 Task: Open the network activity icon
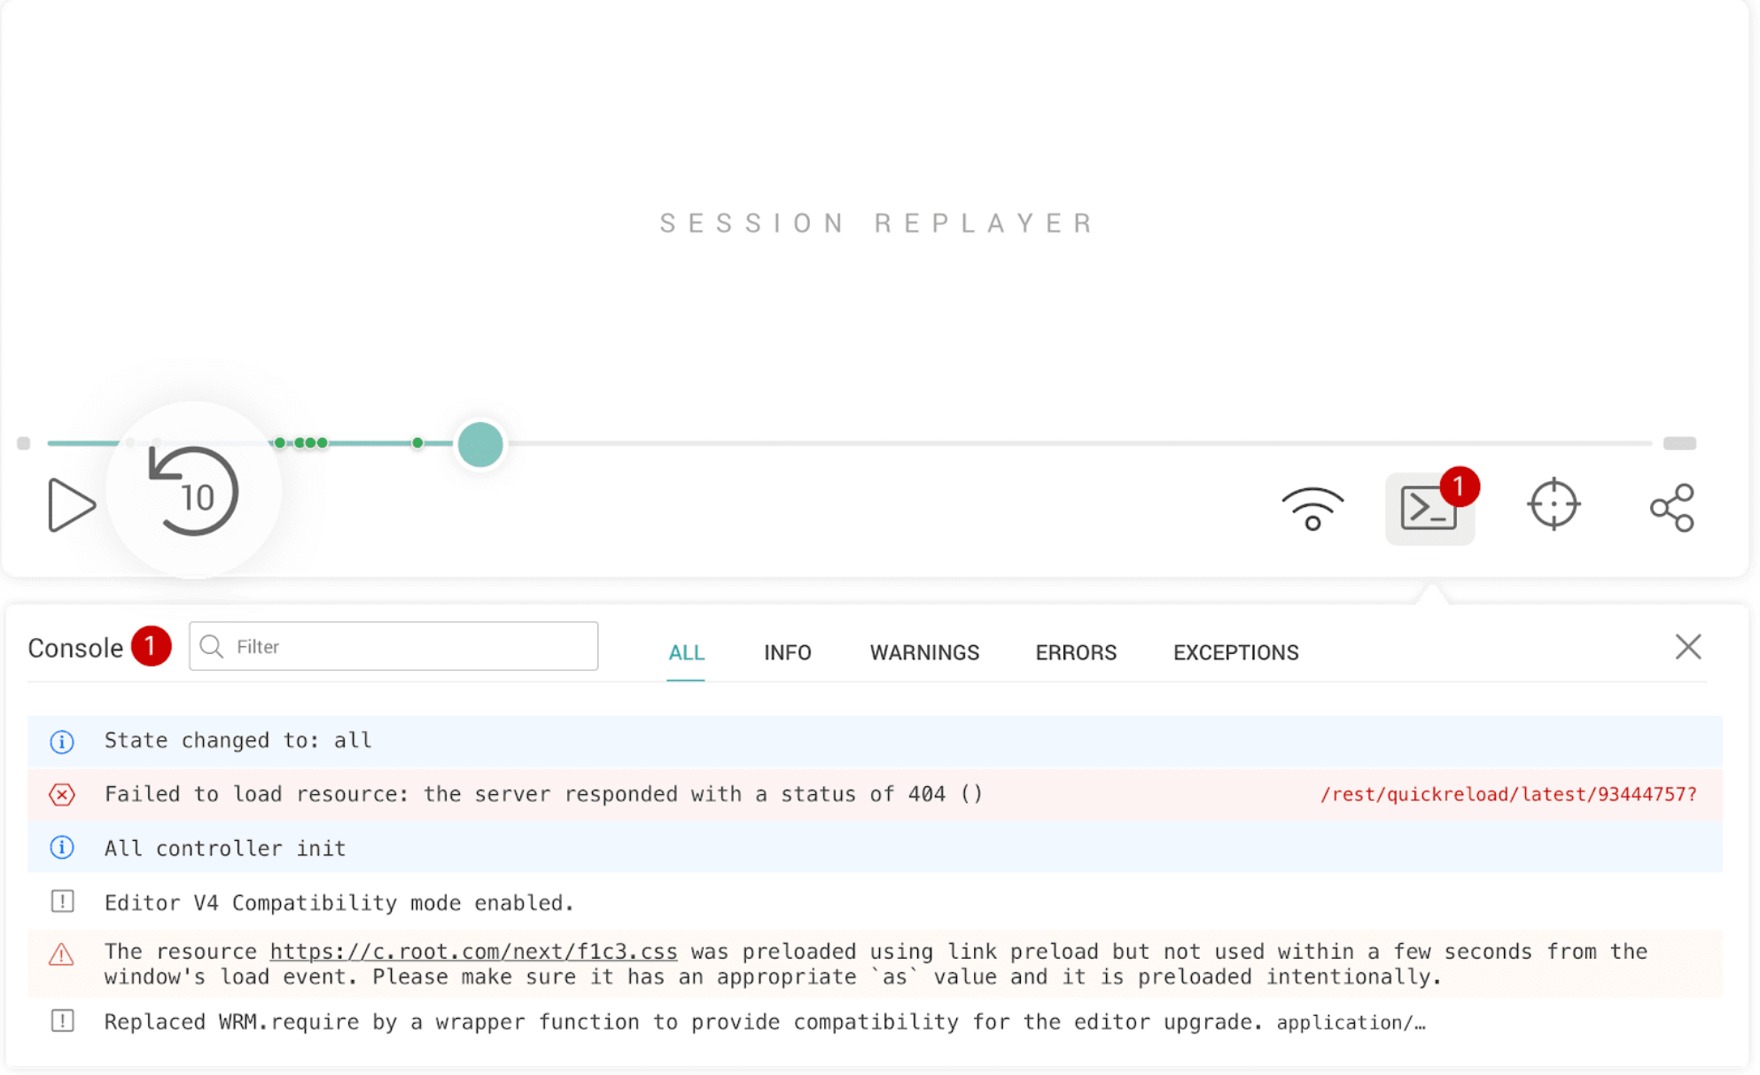coord(1312,508)
